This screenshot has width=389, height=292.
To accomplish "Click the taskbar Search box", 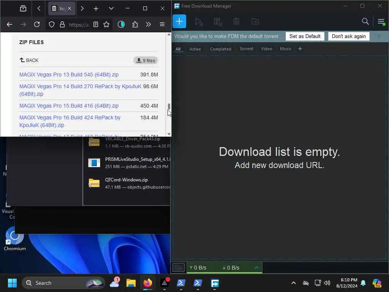I will pyautogui.click(x=63, y=283).
